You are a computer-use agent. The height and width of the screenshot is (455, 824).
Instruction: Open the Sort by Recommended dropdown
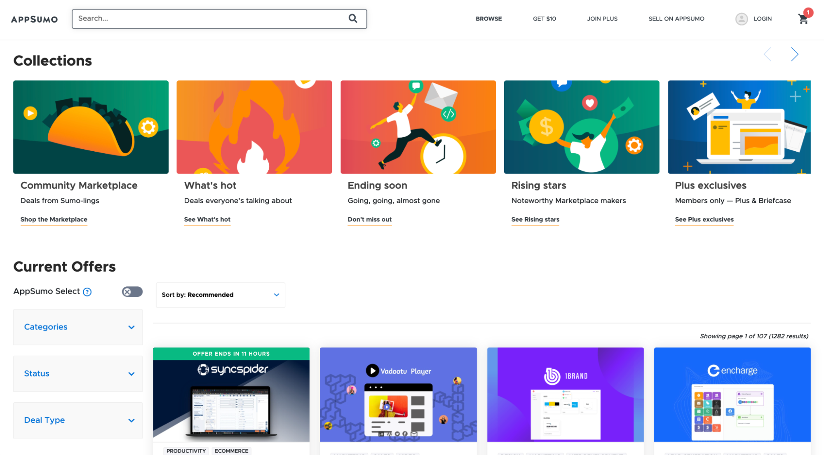220,295
